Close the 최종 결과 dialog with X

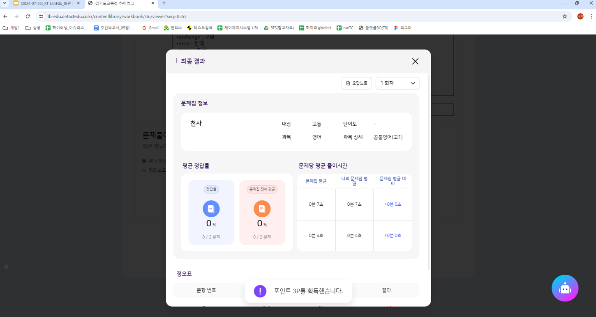(415, 61)
